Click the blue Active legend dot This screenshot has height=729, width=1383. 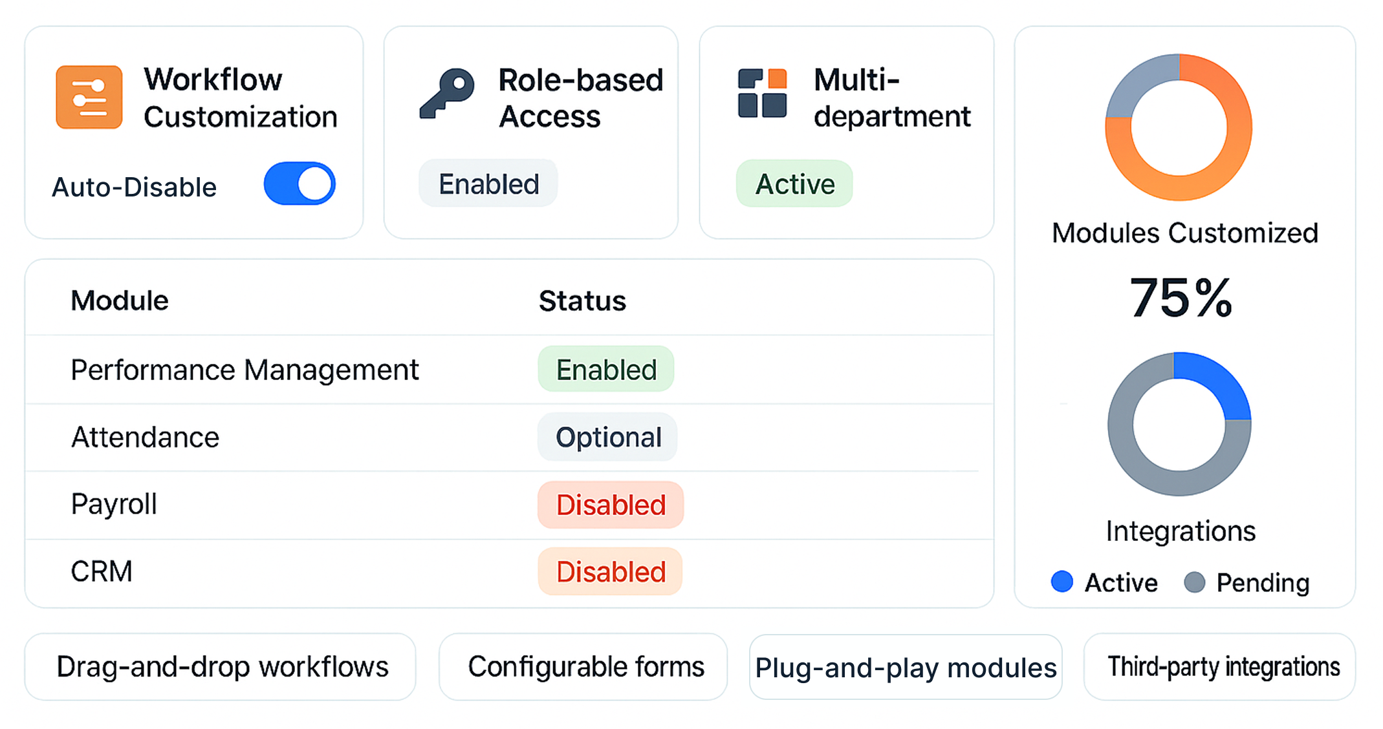[1062, 582]
